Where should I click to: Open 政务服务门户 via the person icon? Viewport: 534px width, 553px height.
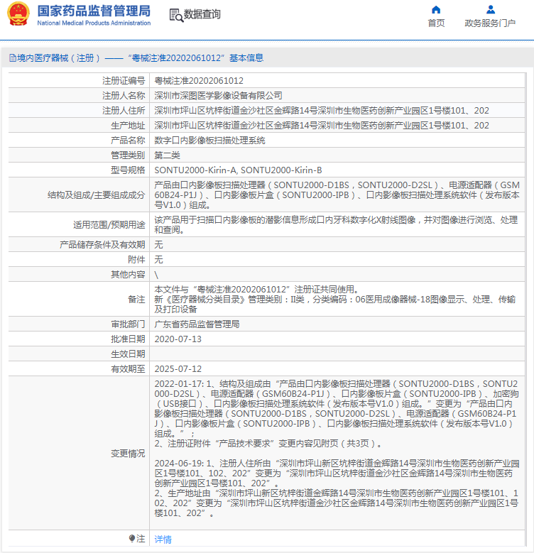click(490, 9)
